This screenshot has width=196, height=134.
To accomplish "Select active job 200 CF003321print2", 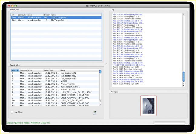I will click(56, 18).
